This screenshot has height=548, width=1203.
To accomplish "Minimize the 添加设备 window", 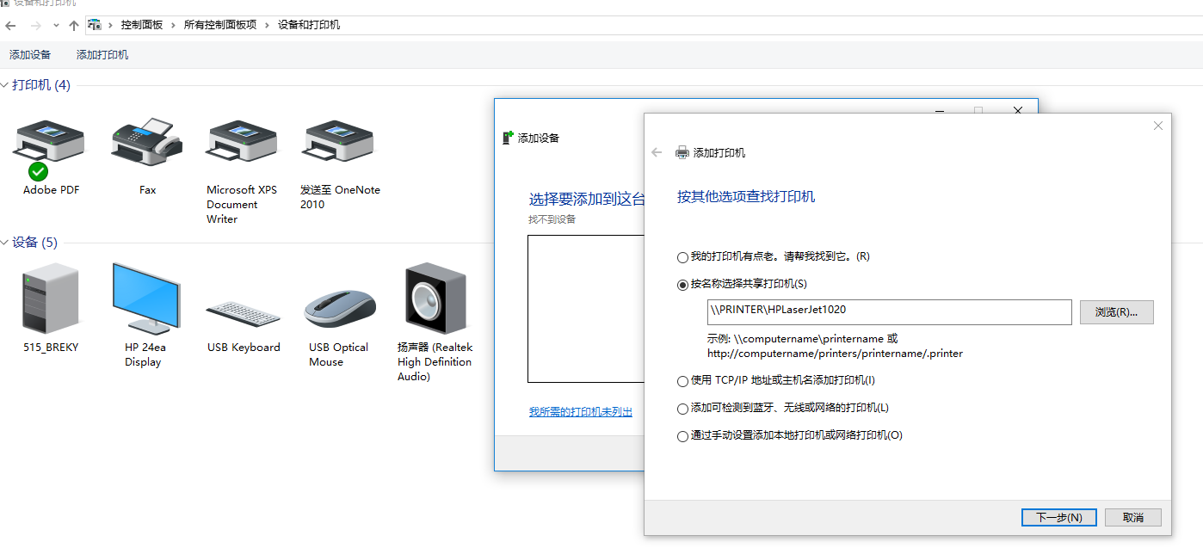I will [x=939, y=111].
